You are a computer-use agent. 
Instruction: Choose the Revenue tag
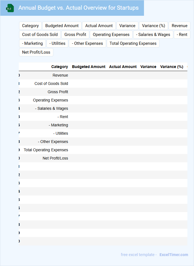[179, 26]
